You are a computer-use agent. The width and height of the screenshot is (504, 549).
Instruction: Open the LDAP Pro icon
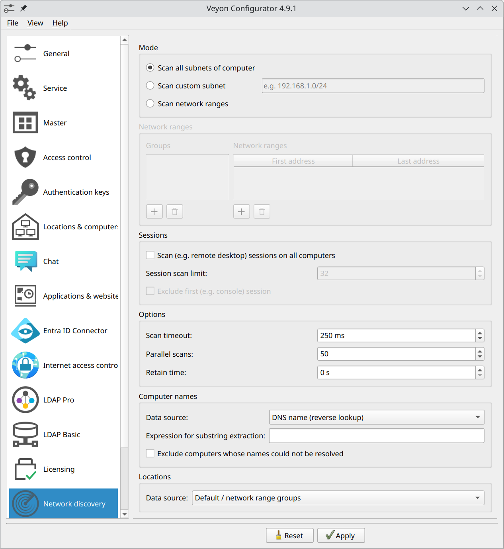click(25, 400)
